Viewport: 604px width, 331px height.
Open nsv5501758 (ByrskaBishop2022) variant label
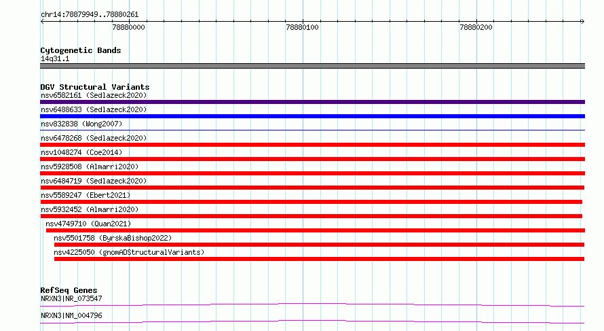click(113, 238)
